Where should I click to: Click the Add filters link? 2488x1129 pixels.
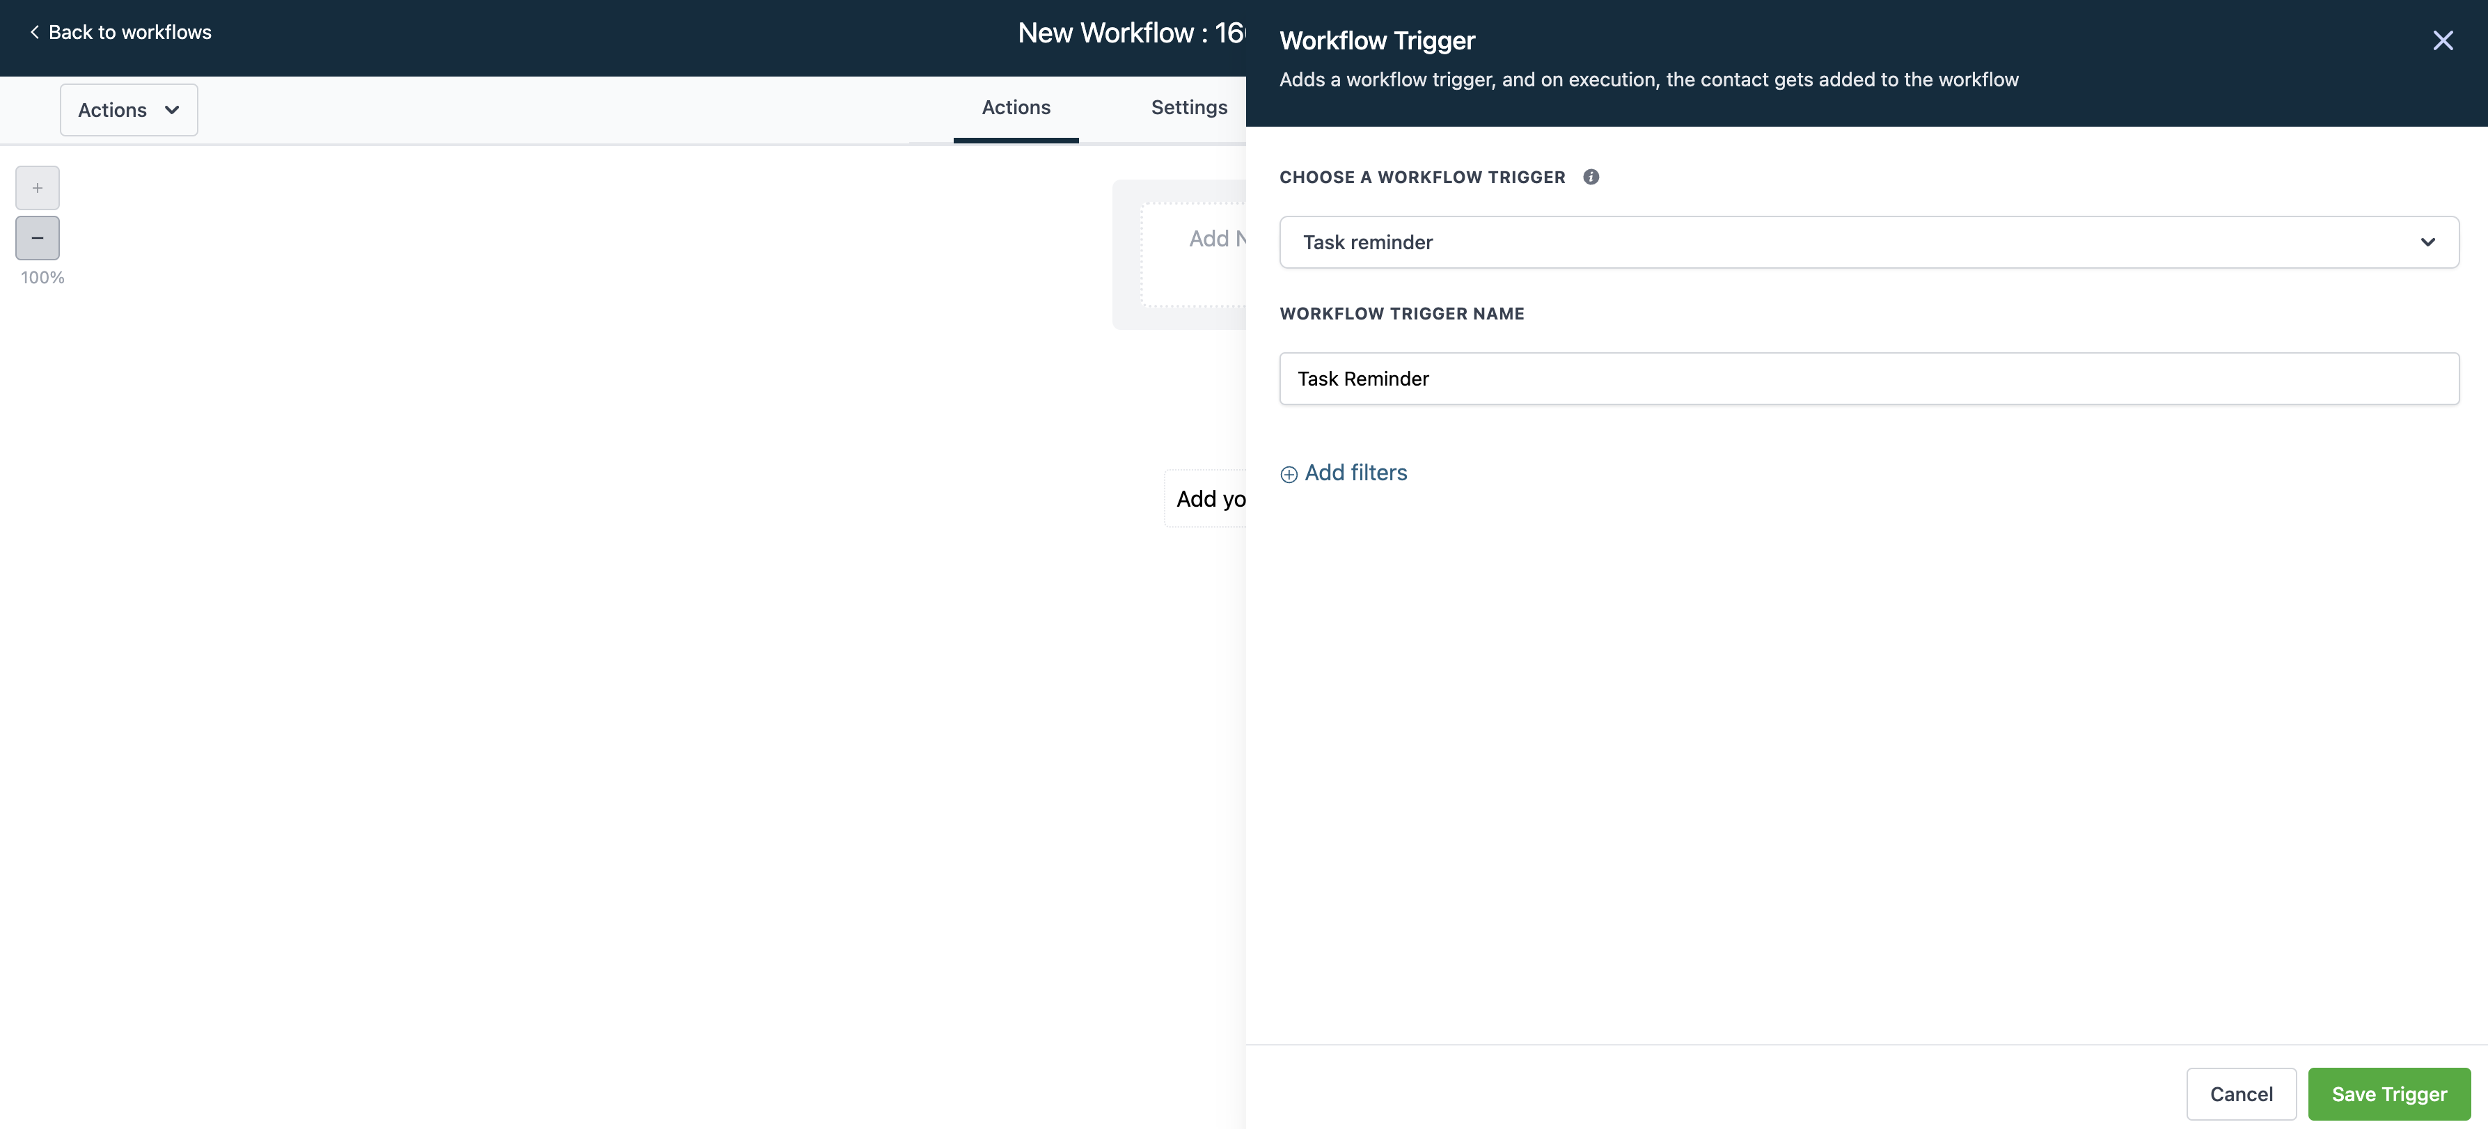point(1355,473)
